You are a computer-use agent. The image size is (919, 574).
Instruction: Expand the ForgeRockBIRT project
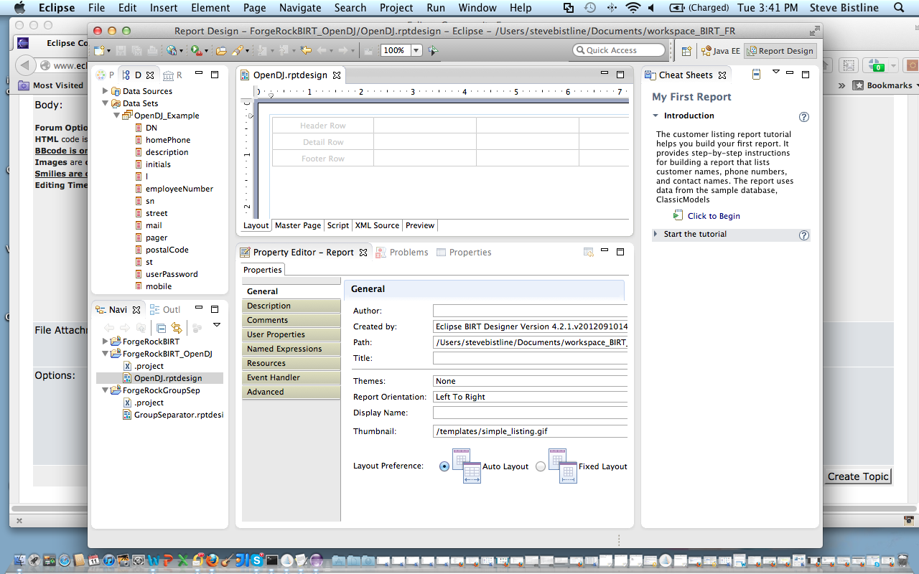pyautogui.click(x=106, y=342)
